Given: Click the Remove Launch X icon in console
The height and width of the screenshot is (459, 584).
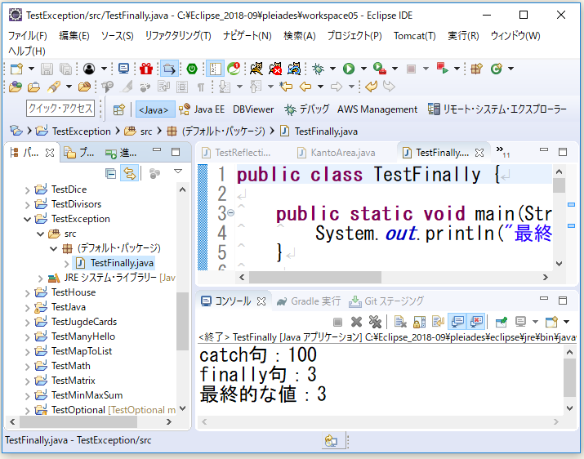Looking at the screenshot, I should tap(356, 322).
